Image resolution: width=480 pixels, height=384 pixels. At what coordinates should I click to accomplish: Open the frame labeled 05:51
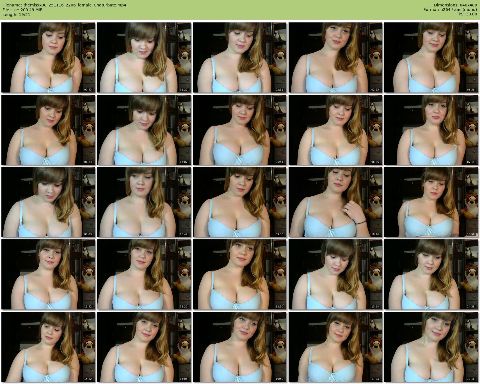pyautogui.click(x=239, y=130)
